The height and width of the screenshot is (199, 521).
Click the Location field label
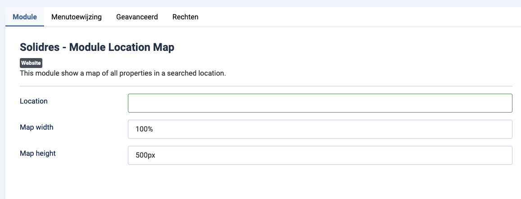pyautogui.click(x=34, y=101)
